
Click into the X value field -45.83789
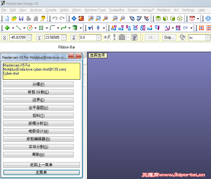18,37
